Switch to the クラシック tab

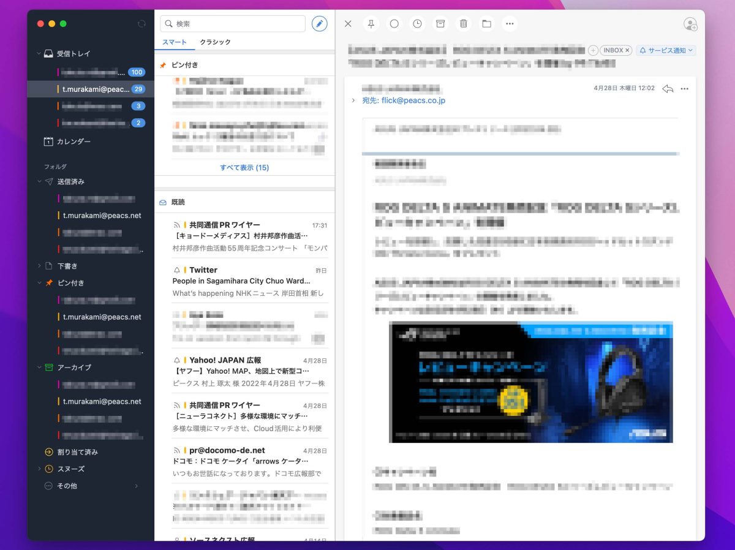(x=215, y=42)
